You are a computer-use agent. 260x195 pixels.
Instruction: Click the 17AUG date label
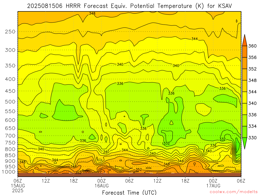[x=213, y=186]
